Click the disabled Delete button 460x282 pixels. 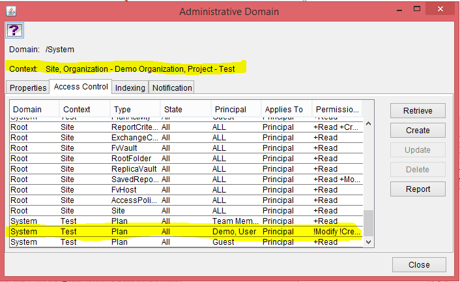(418, 169)
